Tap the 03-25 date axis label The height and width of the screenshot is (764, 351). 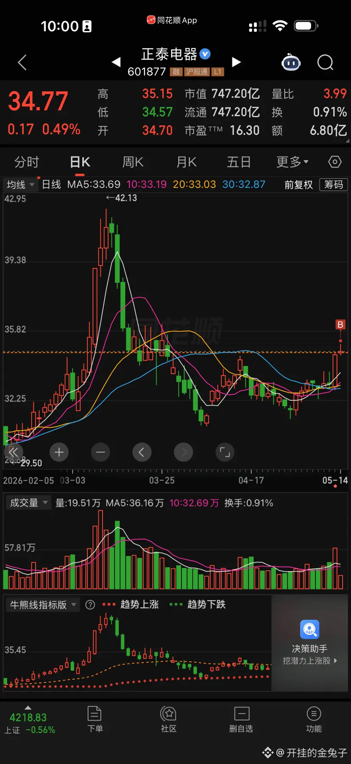click(162, 480)
